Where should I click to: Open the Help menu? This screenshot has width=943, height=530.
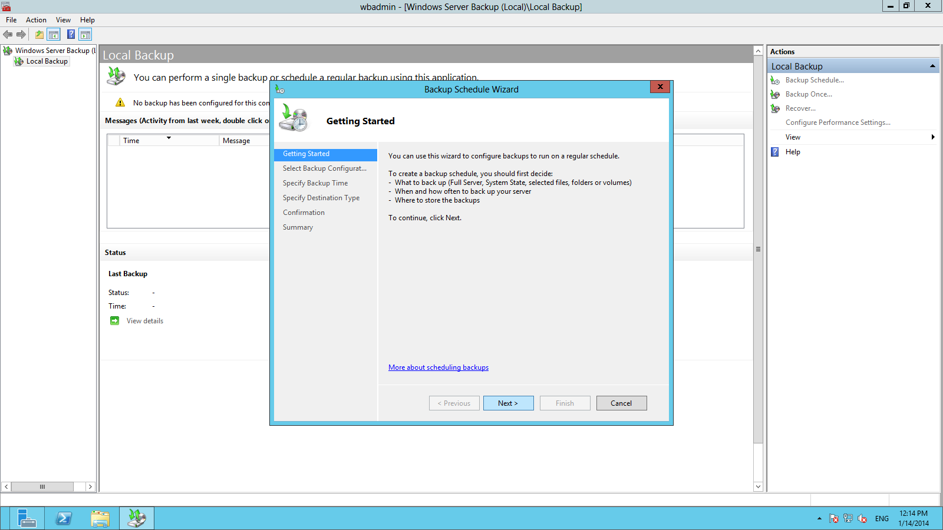(87, 20)
